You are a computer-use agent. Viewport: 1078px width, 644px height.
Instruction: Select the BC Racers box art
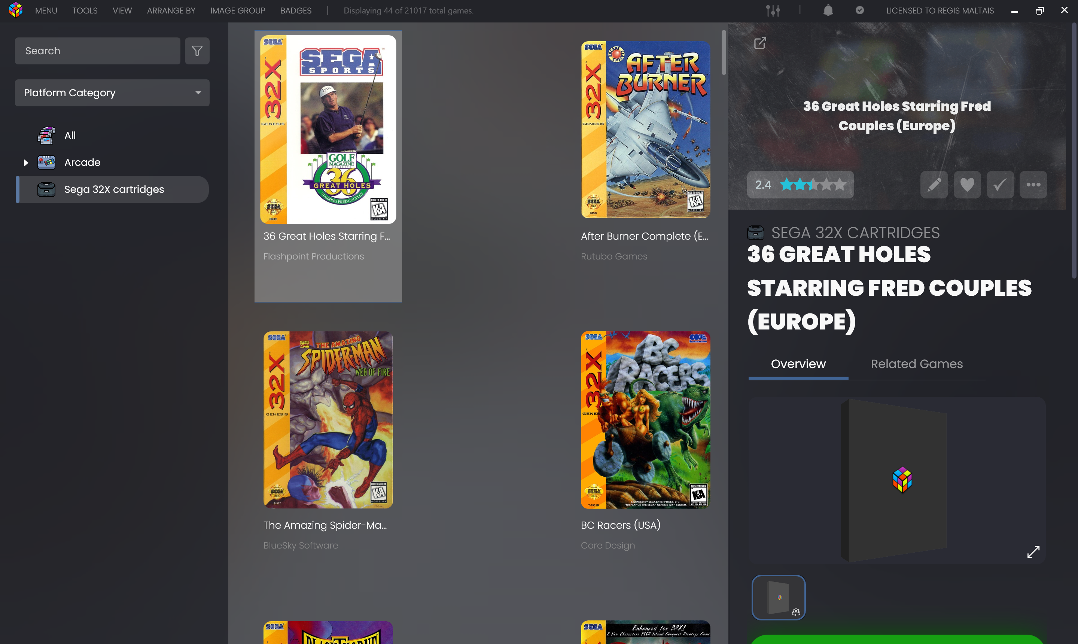pos(646,420)
